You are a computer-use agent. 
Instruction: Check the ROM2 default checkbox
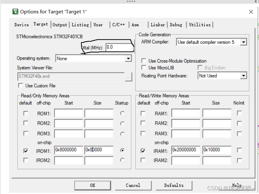click(x=26, y=123)
